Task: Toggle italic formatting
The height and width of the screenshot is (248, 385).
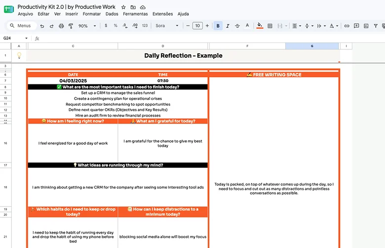Action: [x=228, y=26]
